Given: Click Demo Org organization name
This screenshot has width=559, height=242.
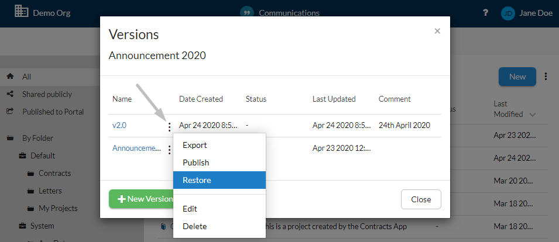Looking at the screenshot, I should tap(52, 13).
